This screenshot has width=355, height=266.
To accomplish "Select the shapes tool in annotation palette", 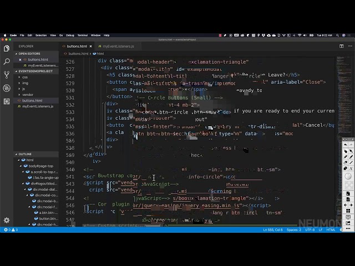I will click(346, 168).
